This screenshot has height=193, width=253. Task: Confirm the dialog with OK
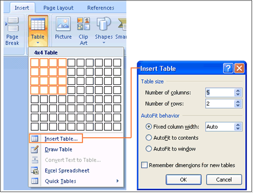184,180
